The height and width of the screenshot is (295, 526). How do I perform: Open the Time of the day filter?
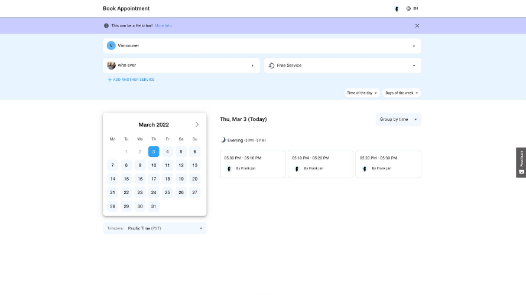click(362, 93)
